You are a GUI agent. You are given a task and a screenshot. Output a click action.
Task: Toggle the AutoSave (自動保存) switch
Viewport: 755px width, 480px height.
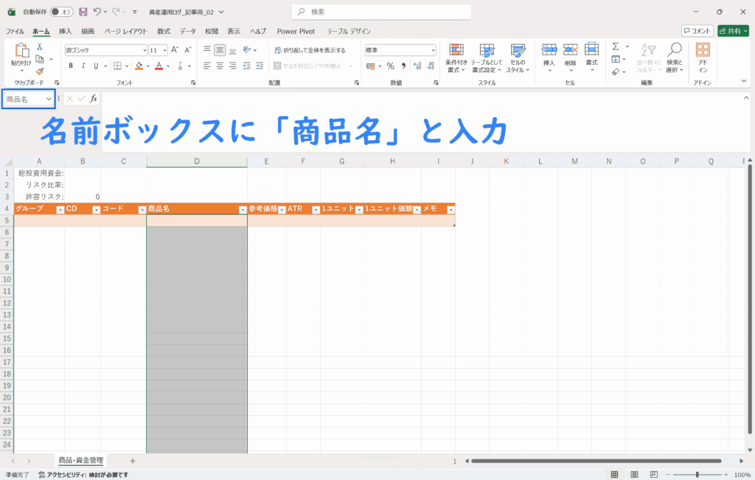pos(62,12)
